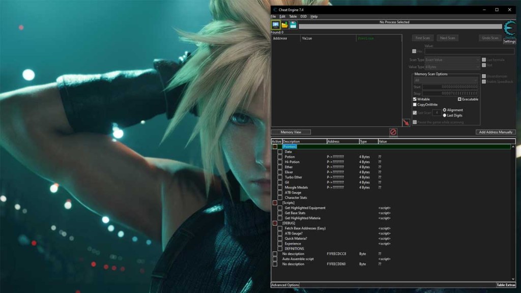Image resolution: width=521 pixels, height=293 pixels.
Task: Click the address "F1FEECDD60"
Action: 336,264
